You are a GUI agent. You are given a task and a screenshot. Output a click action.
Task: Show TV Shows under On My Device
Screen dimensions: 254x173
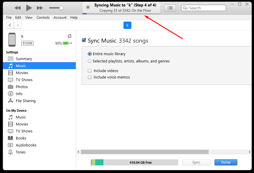point(40,131)
